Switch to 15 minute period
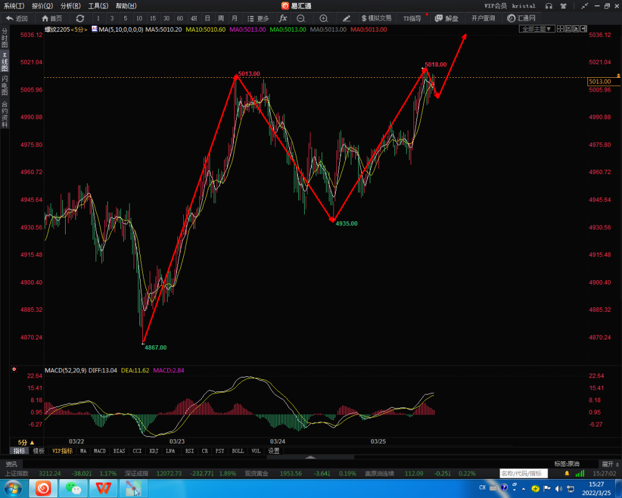 pyautogui.click(x=153, y=18)
